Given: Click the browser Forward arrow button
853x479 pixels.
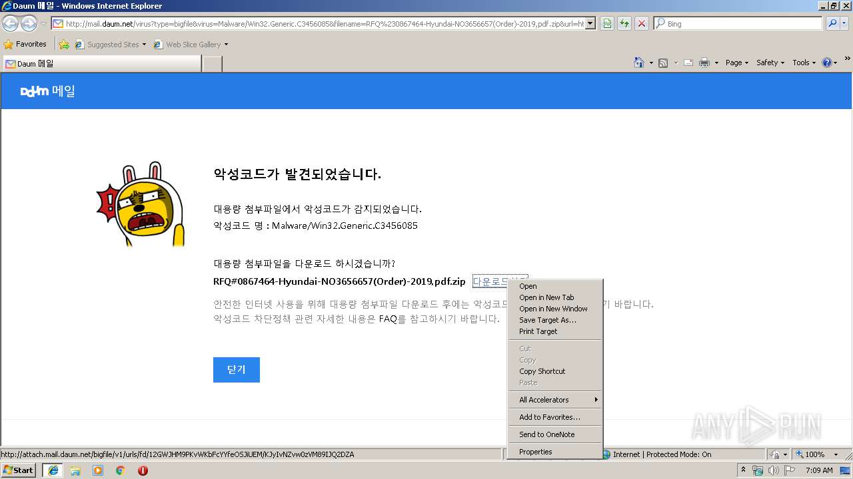Looking at the screenshot, I should pyautogui.click(x=29, y=23).
